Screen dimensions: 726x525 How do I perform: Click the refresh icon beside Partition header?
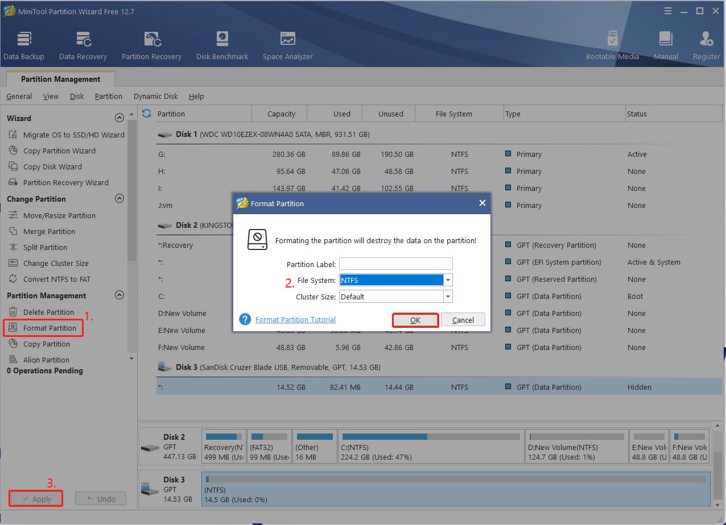147,114
